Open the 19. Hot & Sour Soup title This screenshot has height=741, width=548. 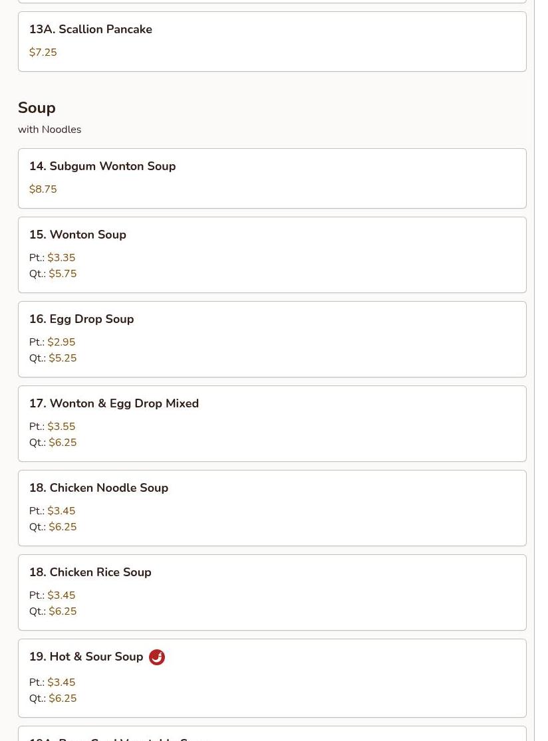(86, 657)
